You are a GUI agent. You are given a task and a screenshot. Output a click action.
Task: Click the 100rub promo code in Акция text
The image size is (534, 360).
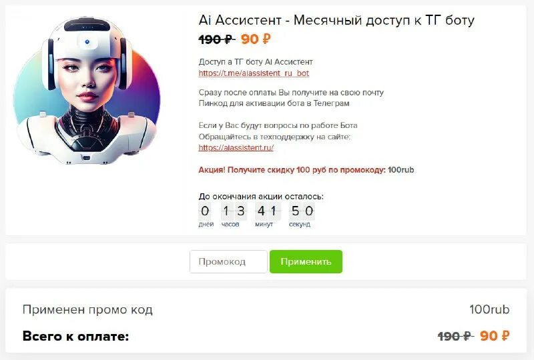click(x=401, y=170)
